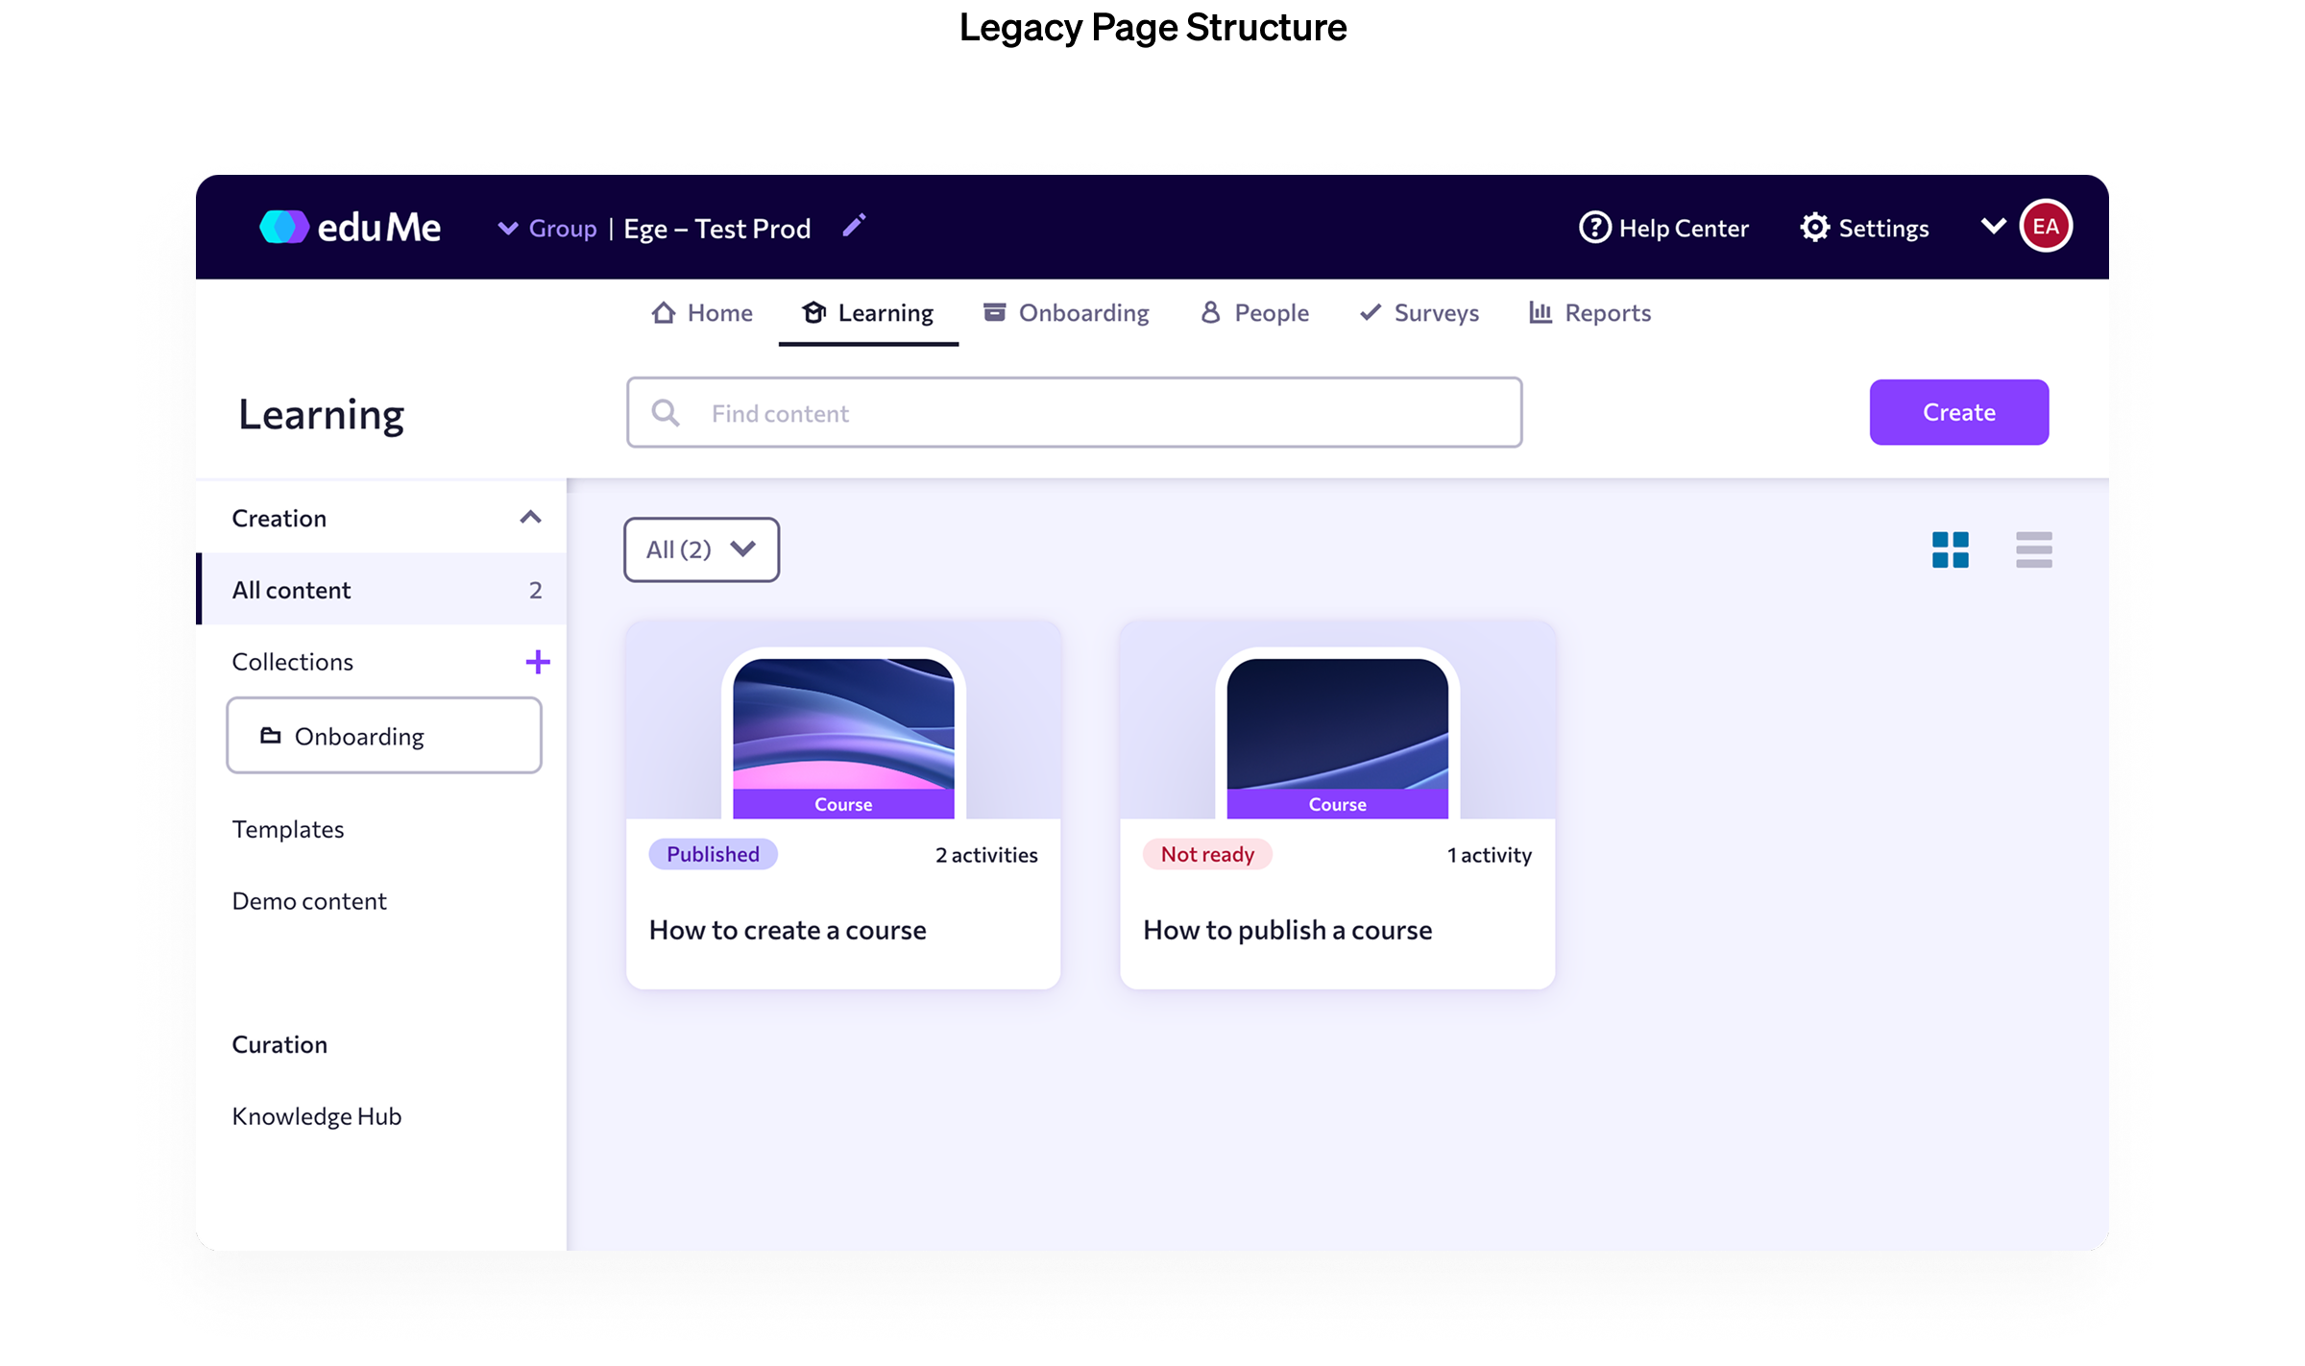
Task: Open Knowledge Hub in the sidebar
Action: click(317, 1116)
